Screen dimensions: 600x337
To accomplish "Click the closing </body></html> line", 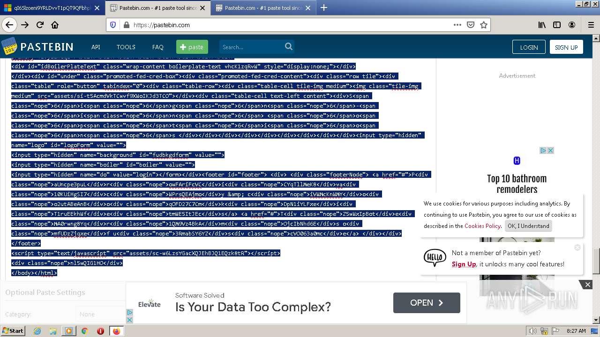I will point(34,273).
